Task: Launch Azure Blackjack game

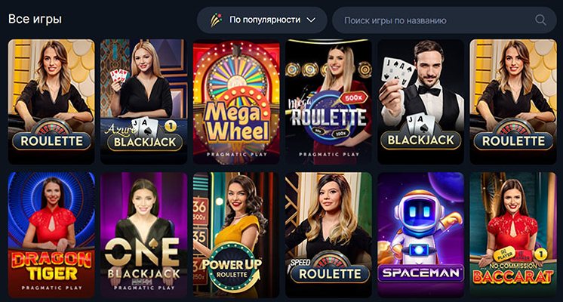Action: pos(143,101)
